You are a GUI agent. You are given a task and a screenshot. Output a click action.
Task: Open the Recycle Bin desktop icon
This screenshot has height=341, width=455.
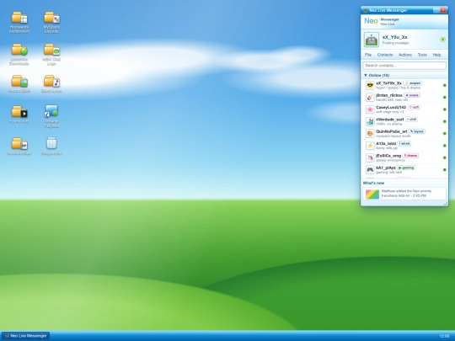[51, 147]
